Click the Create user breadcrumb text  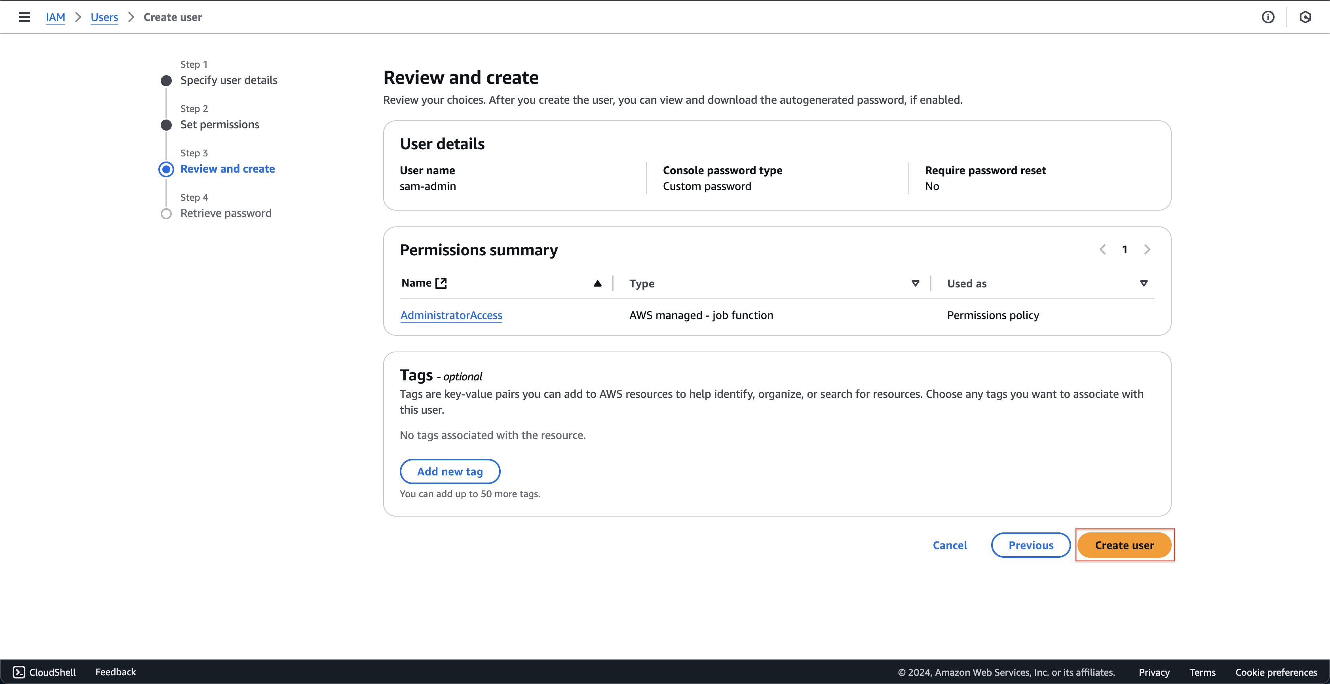click(x=173, y=17)
